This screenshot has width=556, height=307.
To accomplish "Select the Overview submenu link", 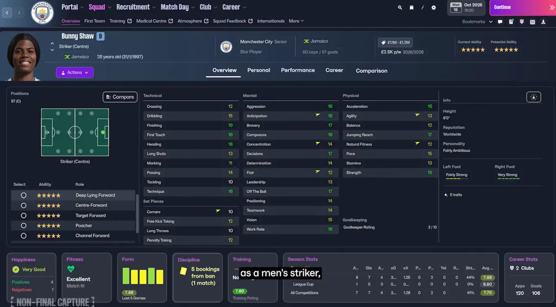I will (71, 21).
